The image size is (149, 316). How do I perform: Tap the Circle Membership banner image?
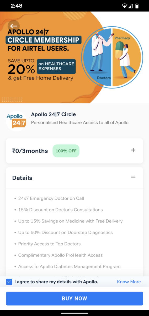(74, 57)
